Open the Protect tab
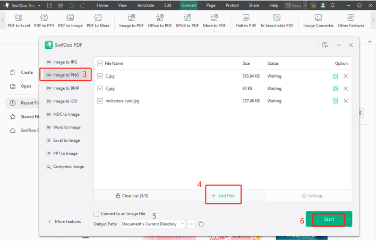This screenshot has width=376, height=241. [232, 5]
